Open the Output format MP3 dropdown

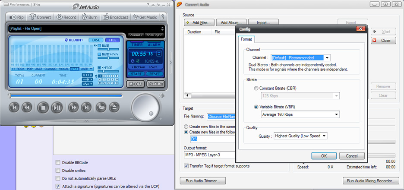(210, 155)
